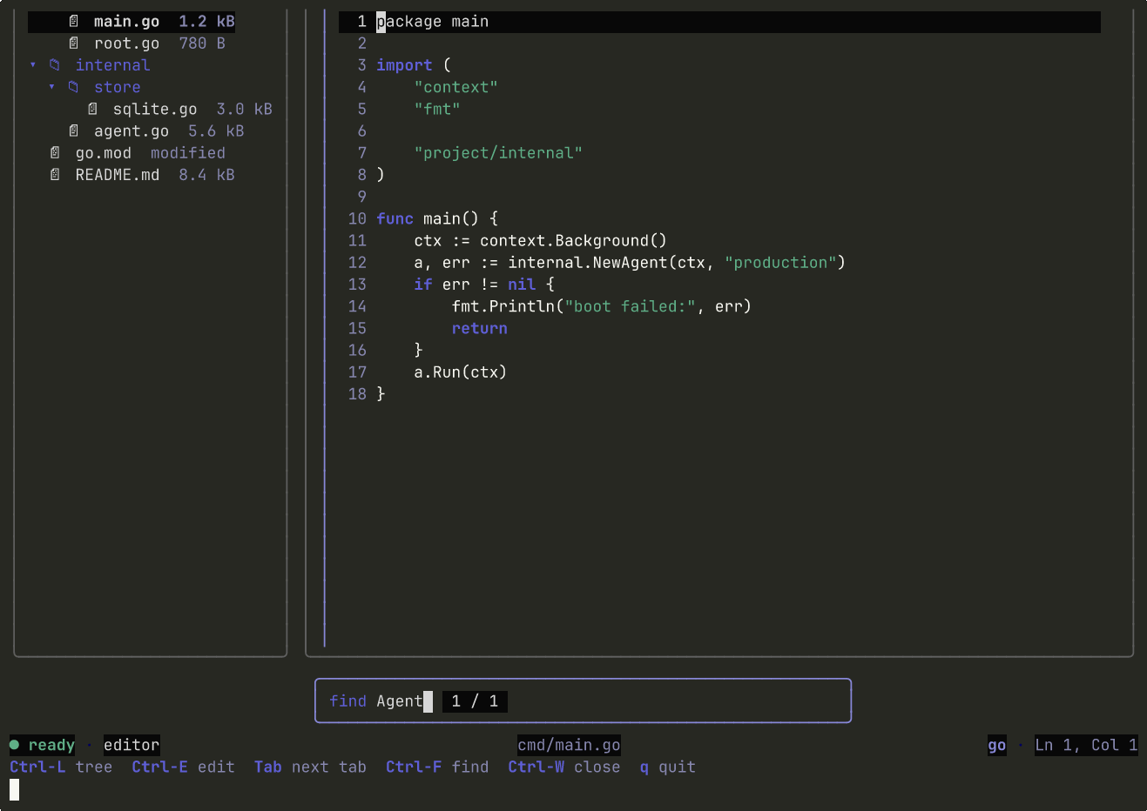Open go.mod in the tree
Image resolution: width=1147 pixels, height=811 pixels.
tap(104, 153)
